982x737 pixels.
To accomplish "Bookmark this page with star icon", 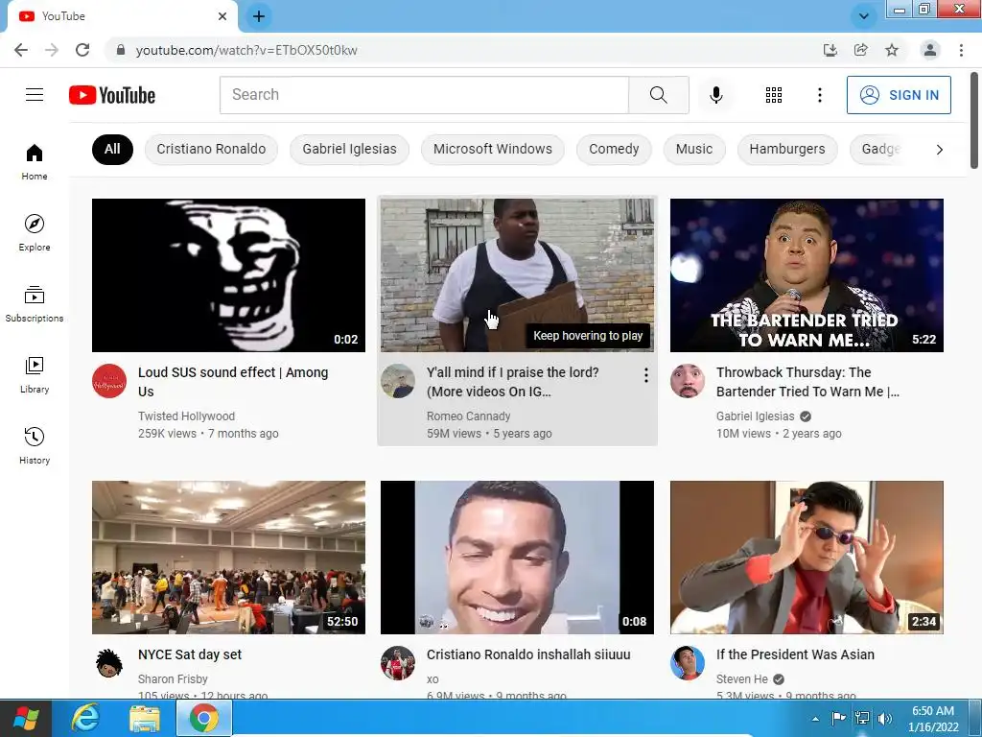I will coord(892,50).
